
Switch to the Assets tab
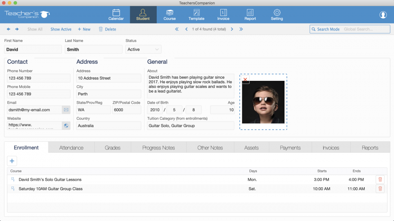251,148
